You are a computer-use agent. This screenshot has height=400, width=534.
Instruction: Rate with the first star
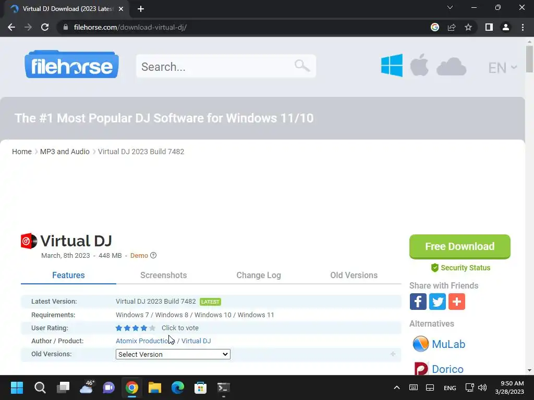pyautogui.click(x=119, y=328)
